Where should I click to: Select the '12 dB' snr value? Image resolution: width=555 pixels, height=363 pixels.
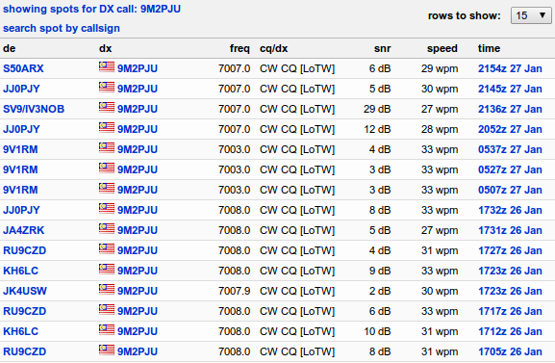[x=377, y=129]
